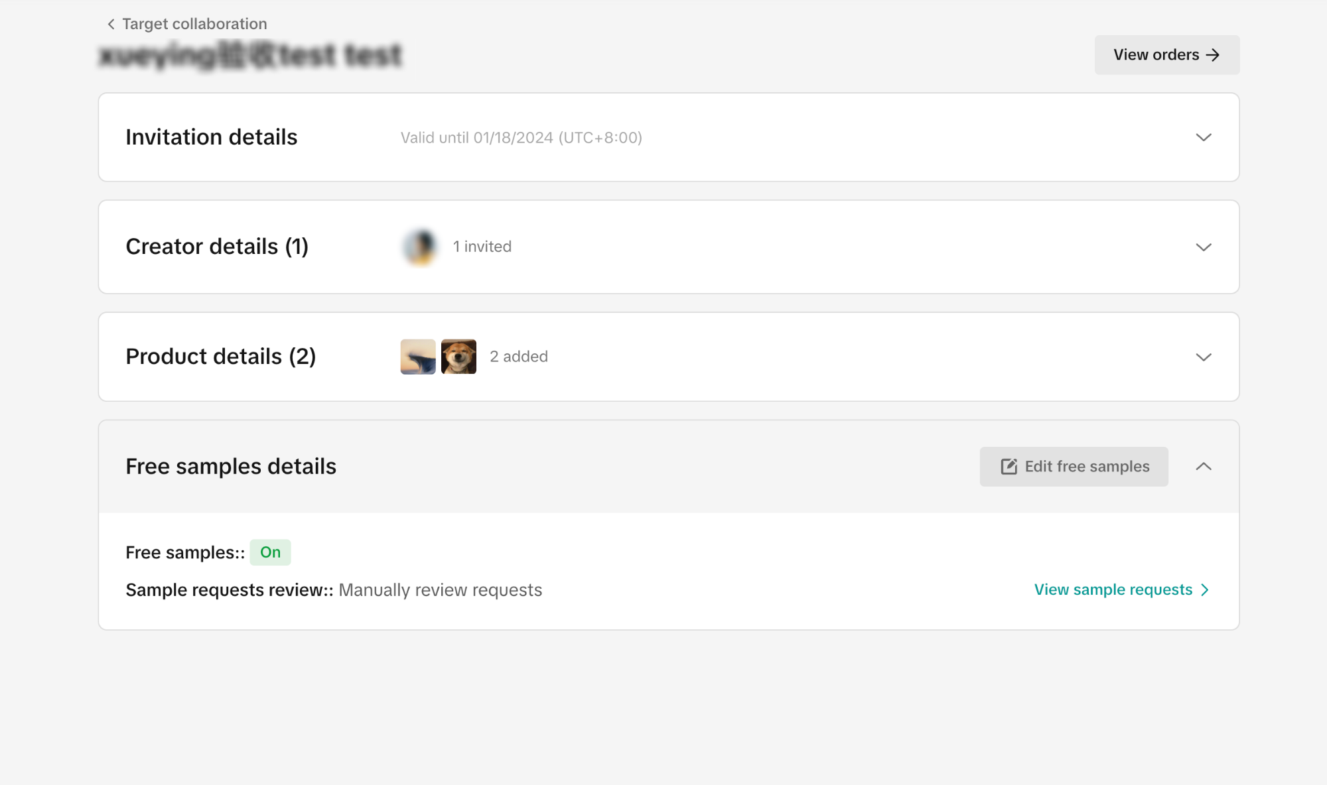Click the Product details (2) heading
The image size is (1327, 785).
[x=220, y=357]
